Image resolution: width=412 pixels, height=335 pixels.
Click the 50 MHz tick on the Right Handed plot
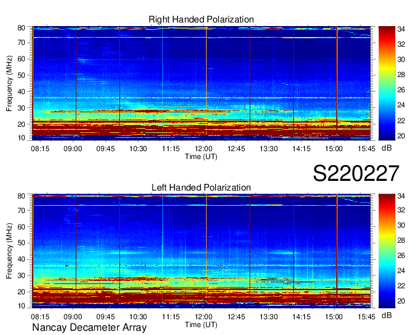click(21, 75)
